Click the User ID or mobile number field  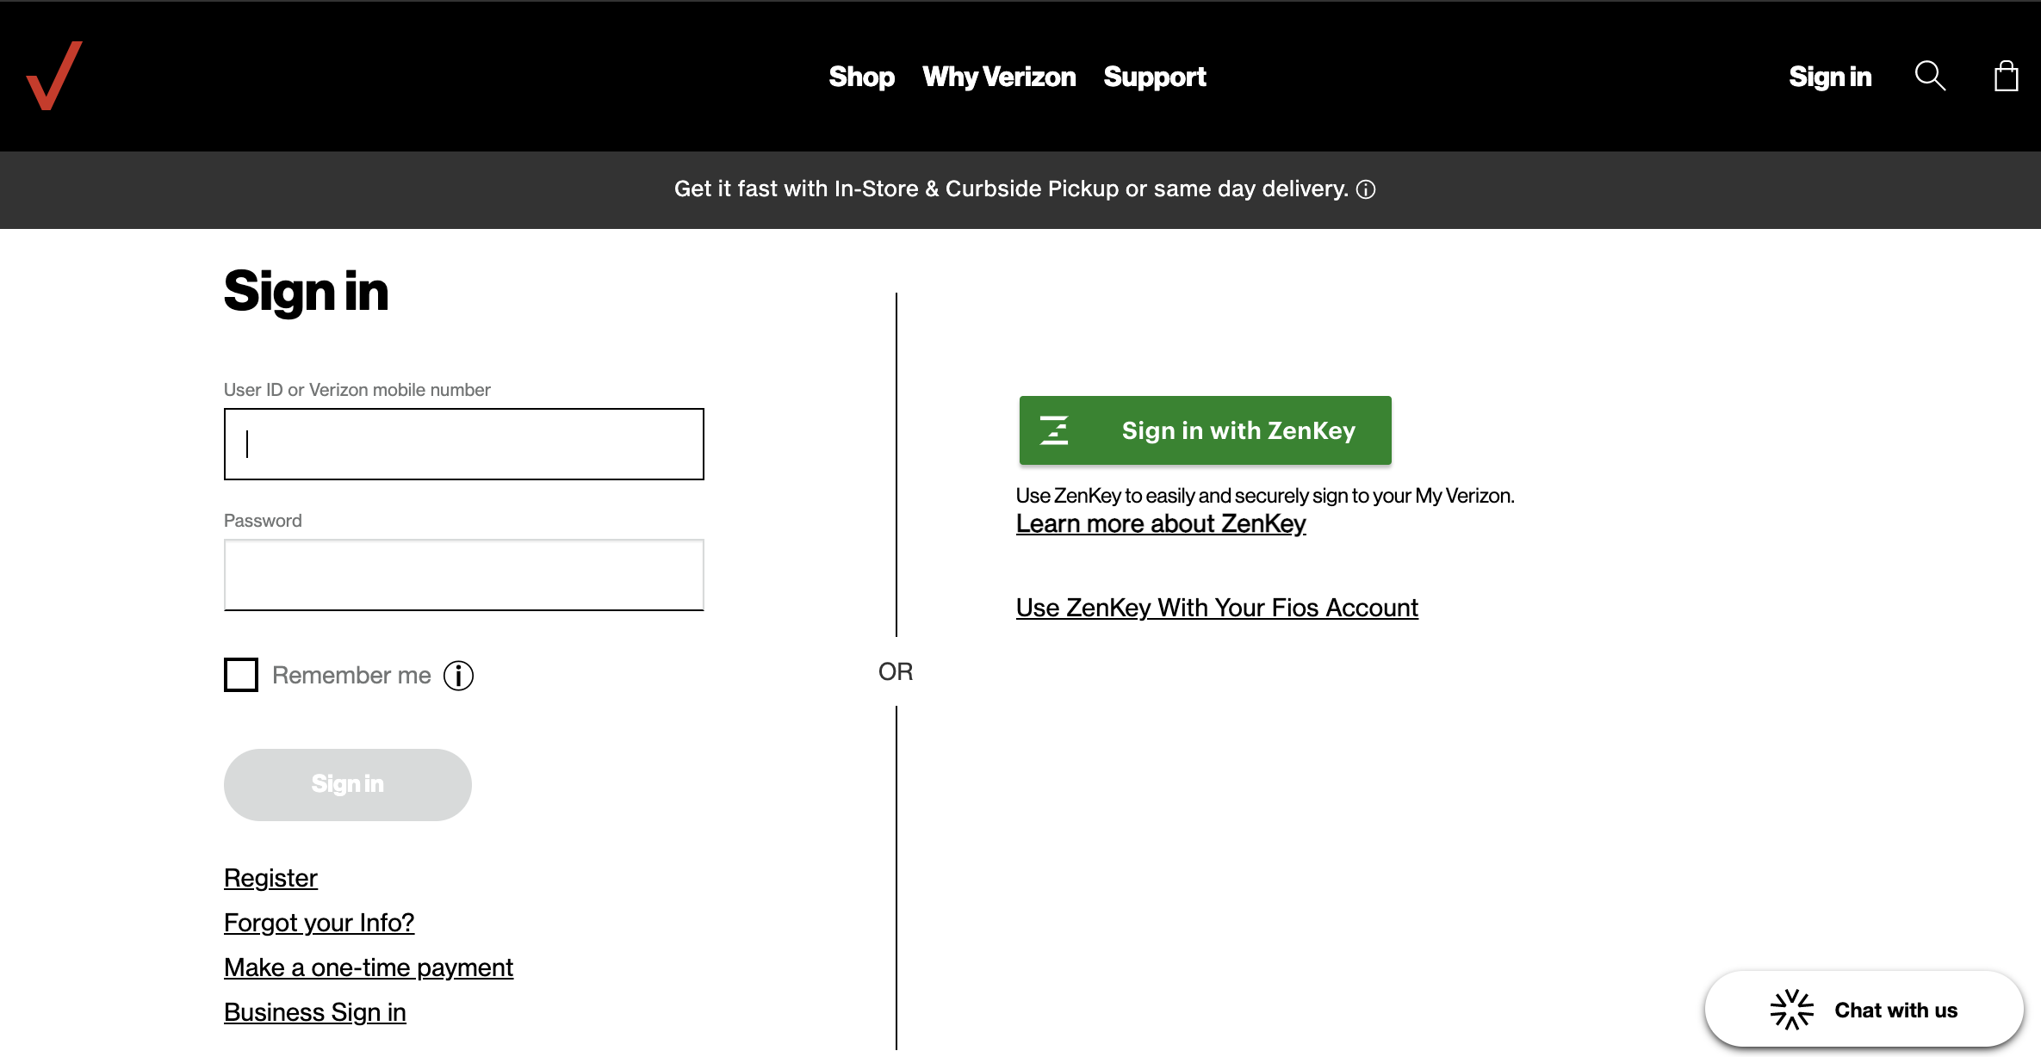click(463, 443)
